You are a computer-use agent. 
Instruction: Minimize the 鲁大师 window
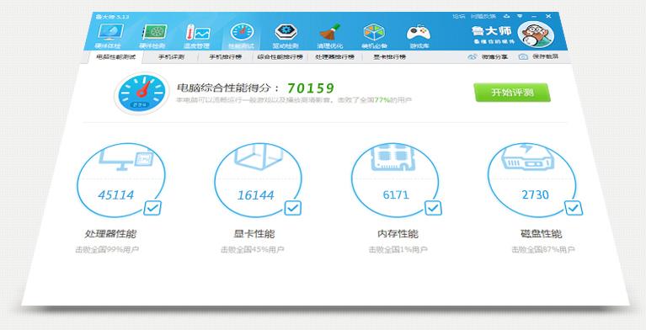[x=534, y=17]
